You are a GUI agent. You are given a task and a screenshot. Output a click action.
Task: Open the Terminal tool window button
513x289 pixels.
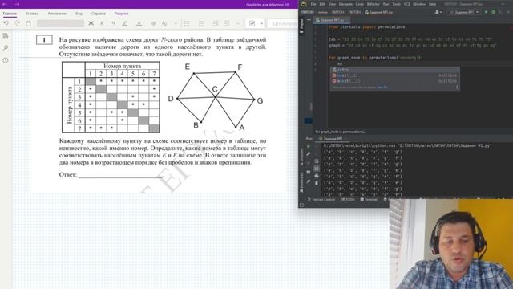(369, 199)
